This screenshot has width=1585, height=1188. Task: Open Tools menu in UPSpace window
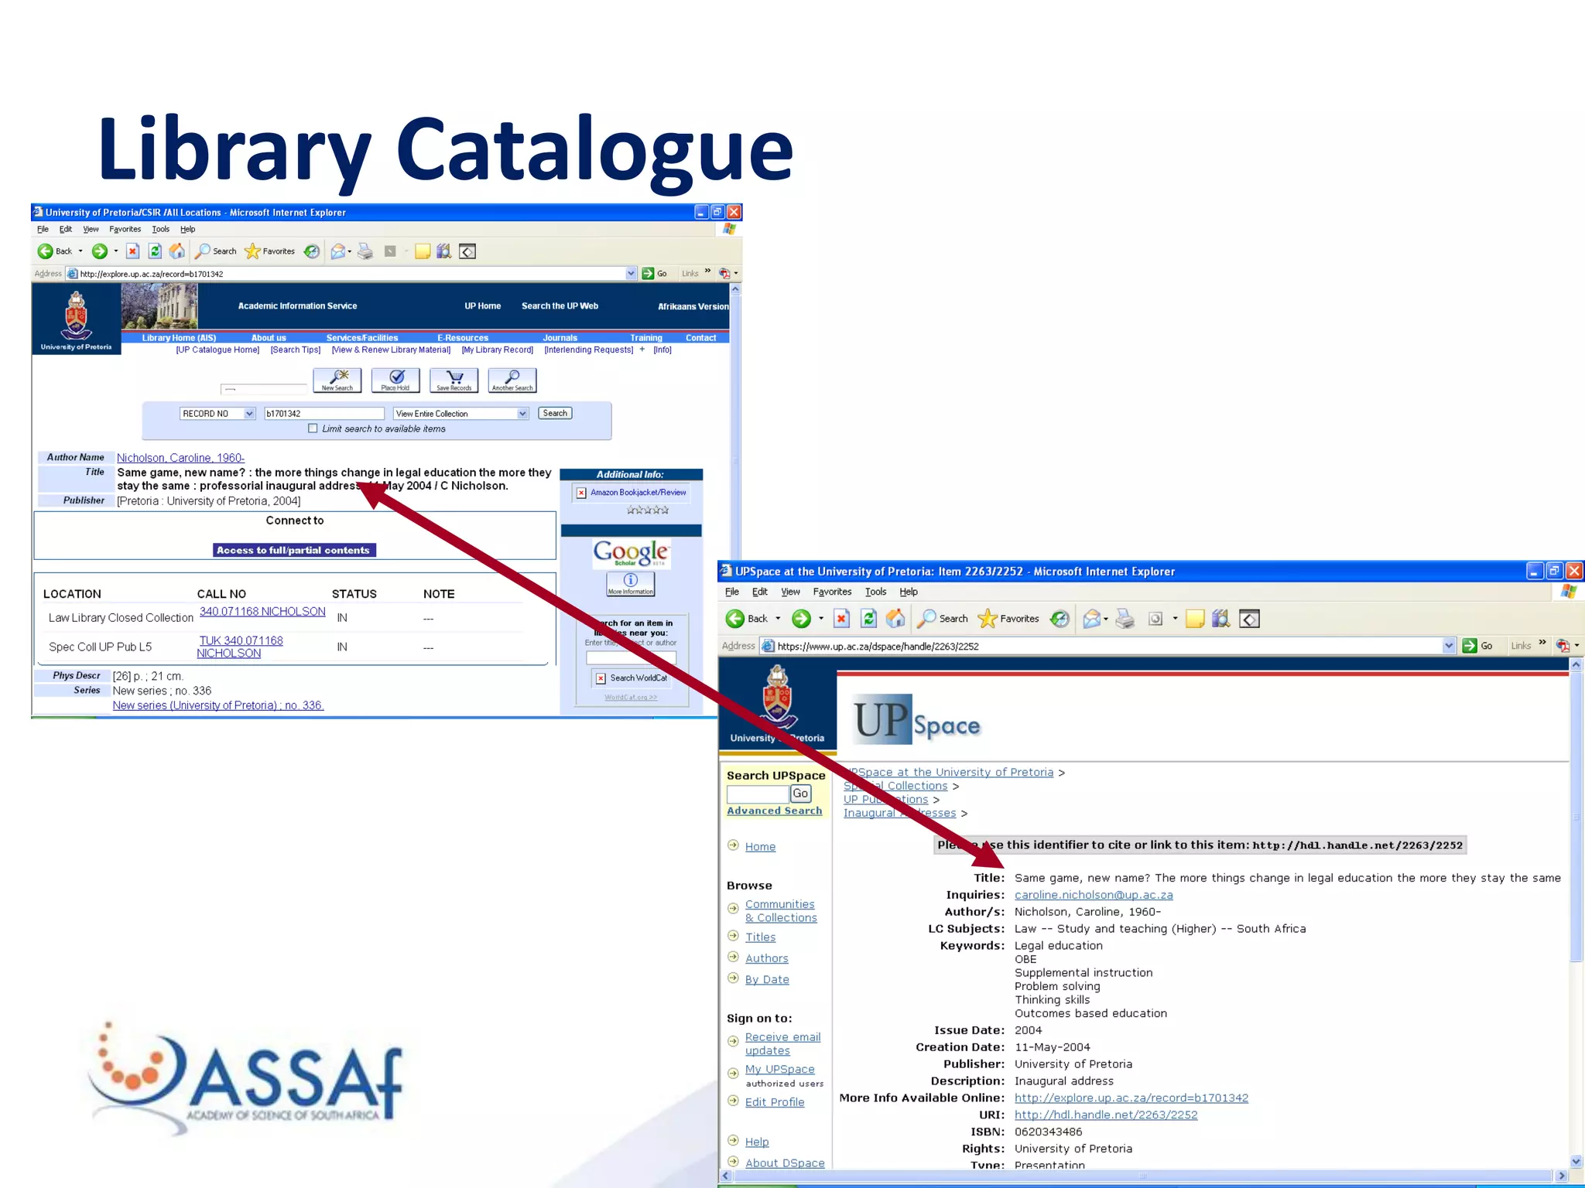[x=875, y=592]
